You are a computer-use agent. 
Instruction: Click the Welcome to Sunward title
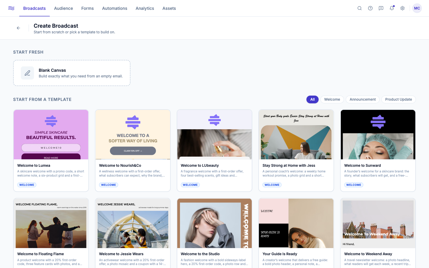[363, 166]
